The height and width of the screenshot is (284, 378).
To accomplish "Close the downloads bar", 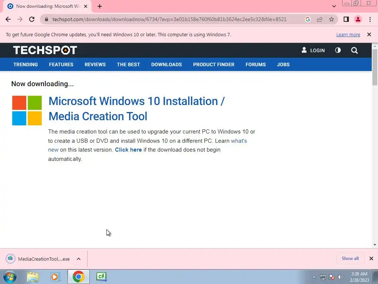I will click(x=371, y=258).
